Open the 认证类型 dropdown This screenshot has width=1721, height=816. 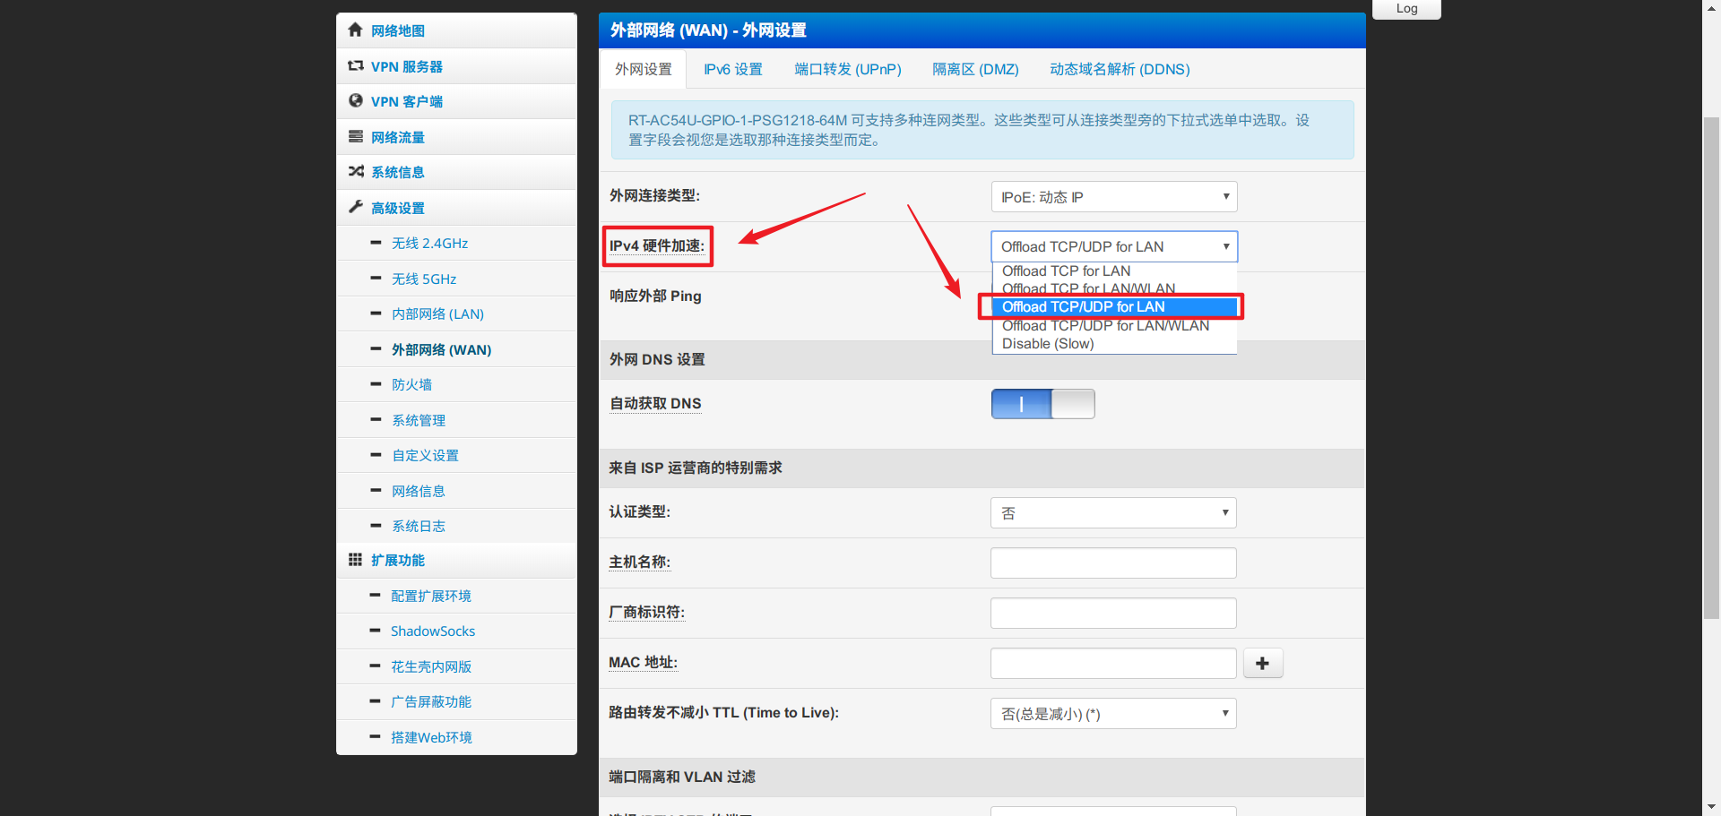coord(1113,511)
